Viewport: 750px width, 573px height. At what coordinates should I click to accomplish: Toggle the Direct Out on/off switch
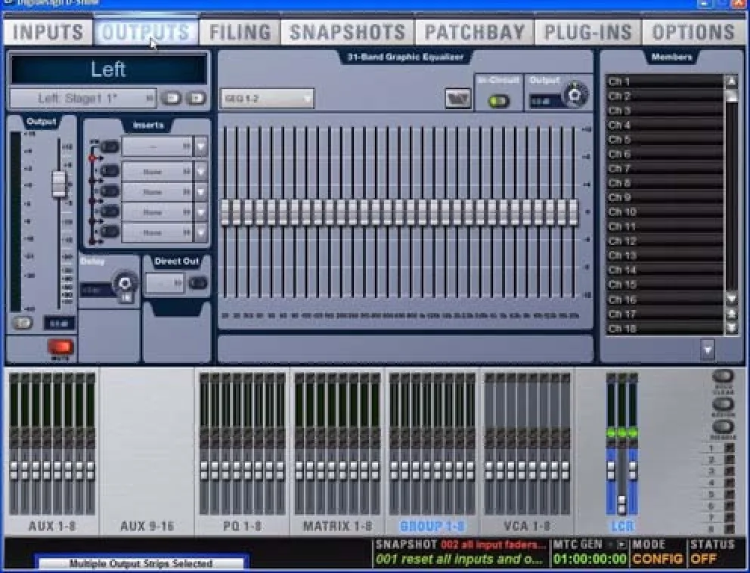pyautogui.click(x=197, y=283)
